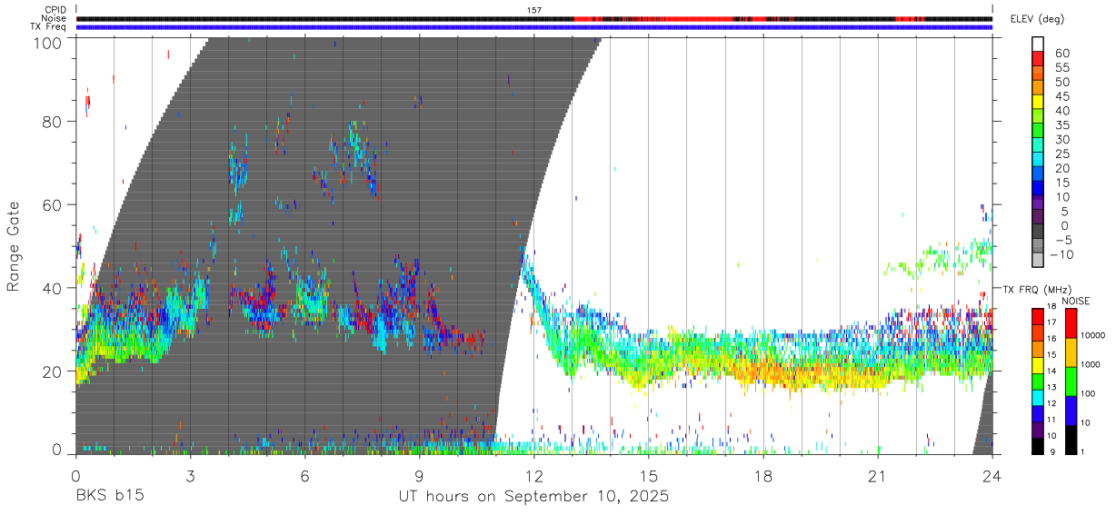Click the 18 tick label on the UT hours axis
Screen dimensions: 1116x515
pos(763,475)
